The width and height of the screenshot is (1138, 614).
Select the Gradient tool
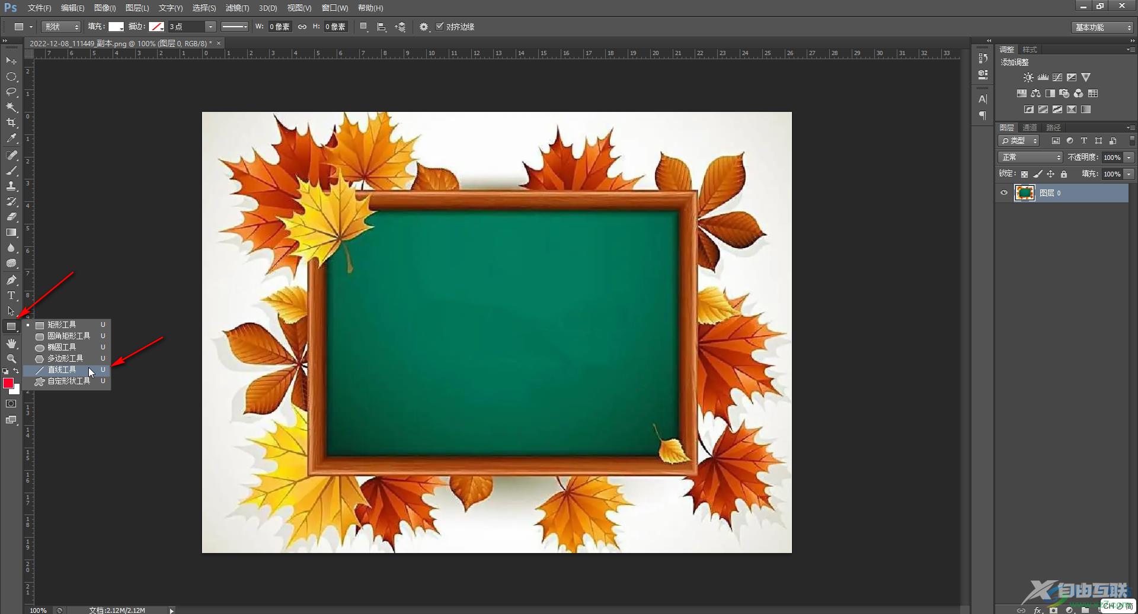pos(11,232)
